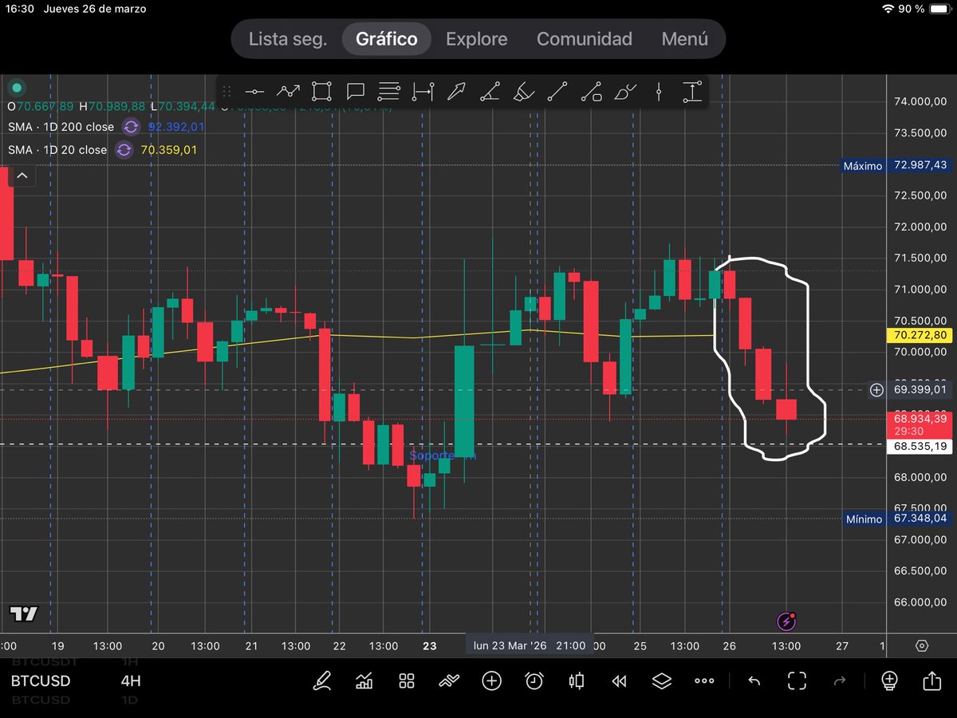Image resolution: width=957 pixels, height=718 pixels.
Task: Select the SMA 1D 20 close indicator
Action: click(57, 150)
